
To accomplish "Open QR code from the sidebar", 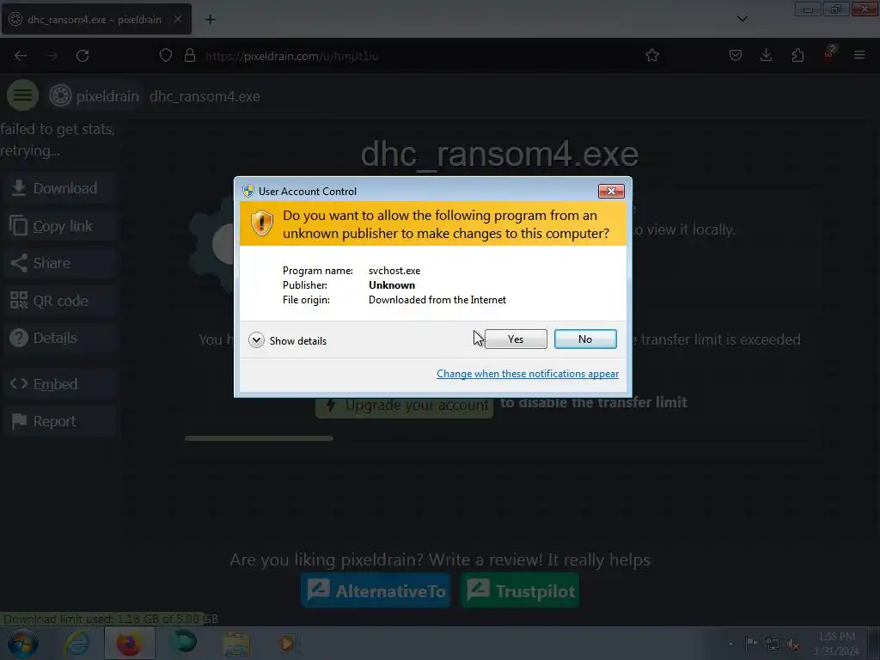I will pos(59,301).
